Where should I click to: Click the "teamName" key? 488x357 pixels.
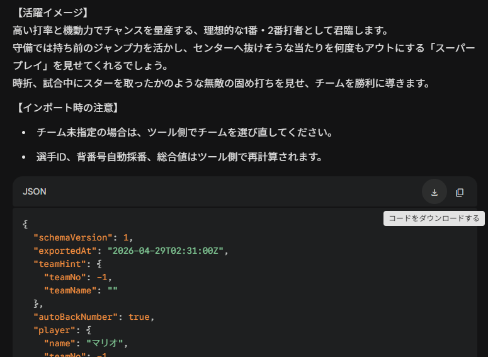click(71, 291)
